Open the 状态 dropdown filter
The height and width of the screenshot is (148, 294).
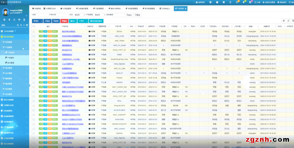pos(79,15)
